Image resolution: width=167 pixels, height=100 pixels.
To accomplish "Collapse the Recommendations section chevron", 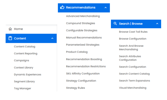I will [106, 8].
